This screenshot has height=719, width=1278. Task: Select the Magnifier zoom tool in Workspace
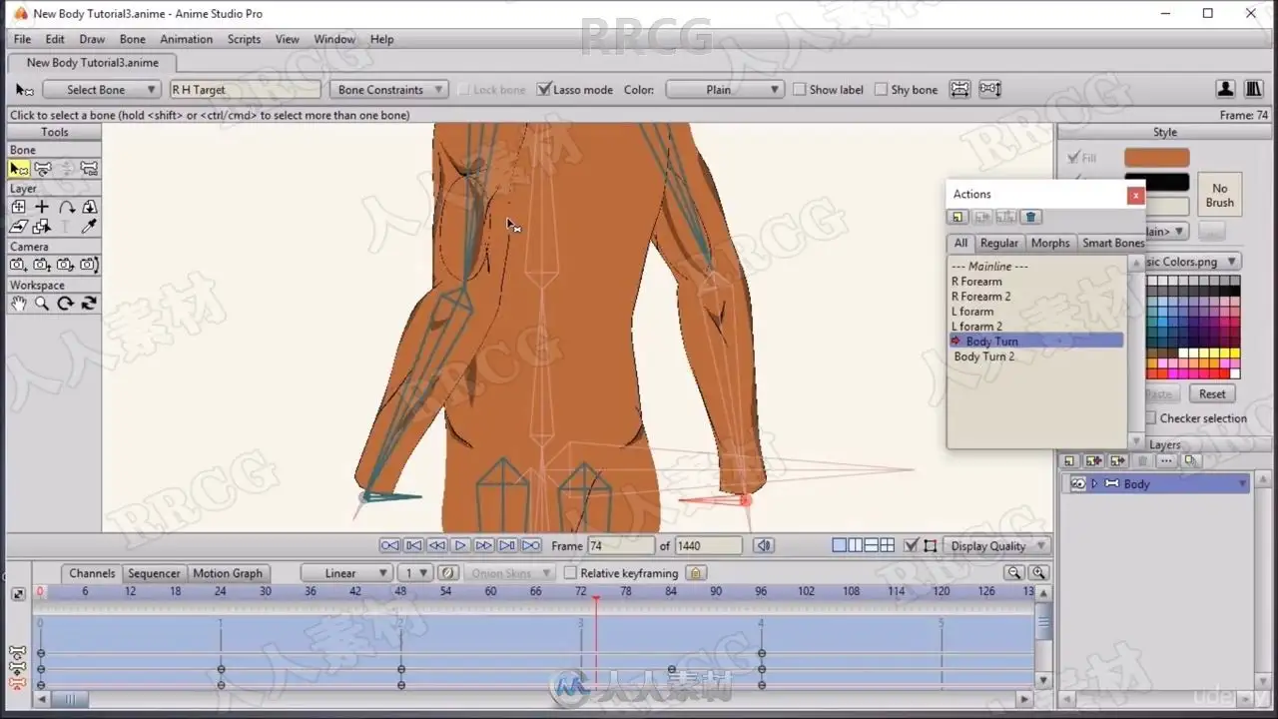tap(42, 304)
